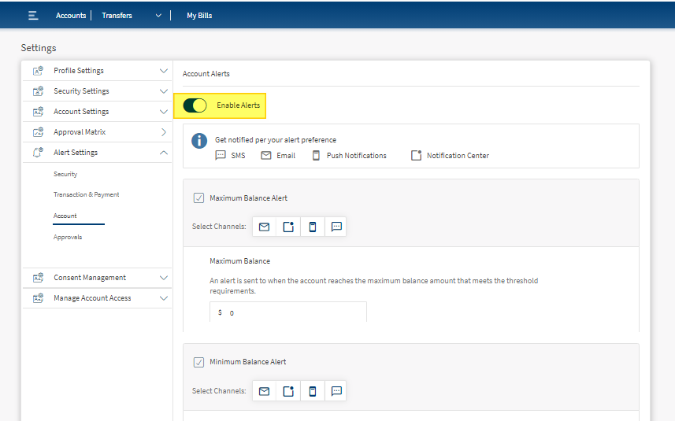Toggle the Enable Alerts switch
This screenshot has width=675, height=421.
click(195, 105)
